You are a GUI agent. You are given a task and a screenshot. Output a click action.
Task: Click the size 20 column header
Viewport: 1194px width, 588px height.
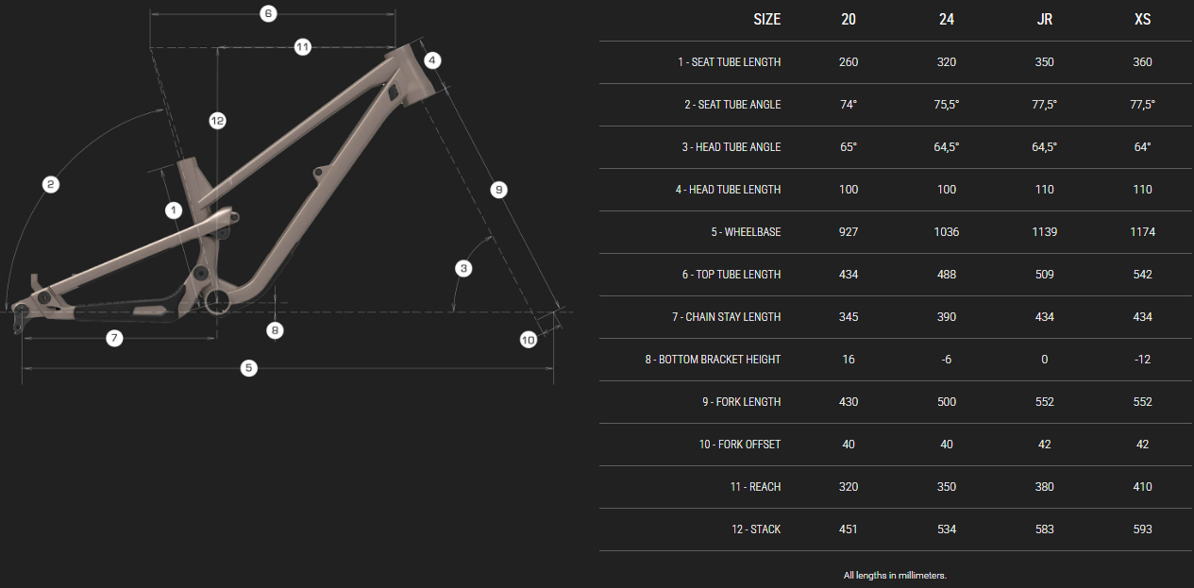click(849, 20)
